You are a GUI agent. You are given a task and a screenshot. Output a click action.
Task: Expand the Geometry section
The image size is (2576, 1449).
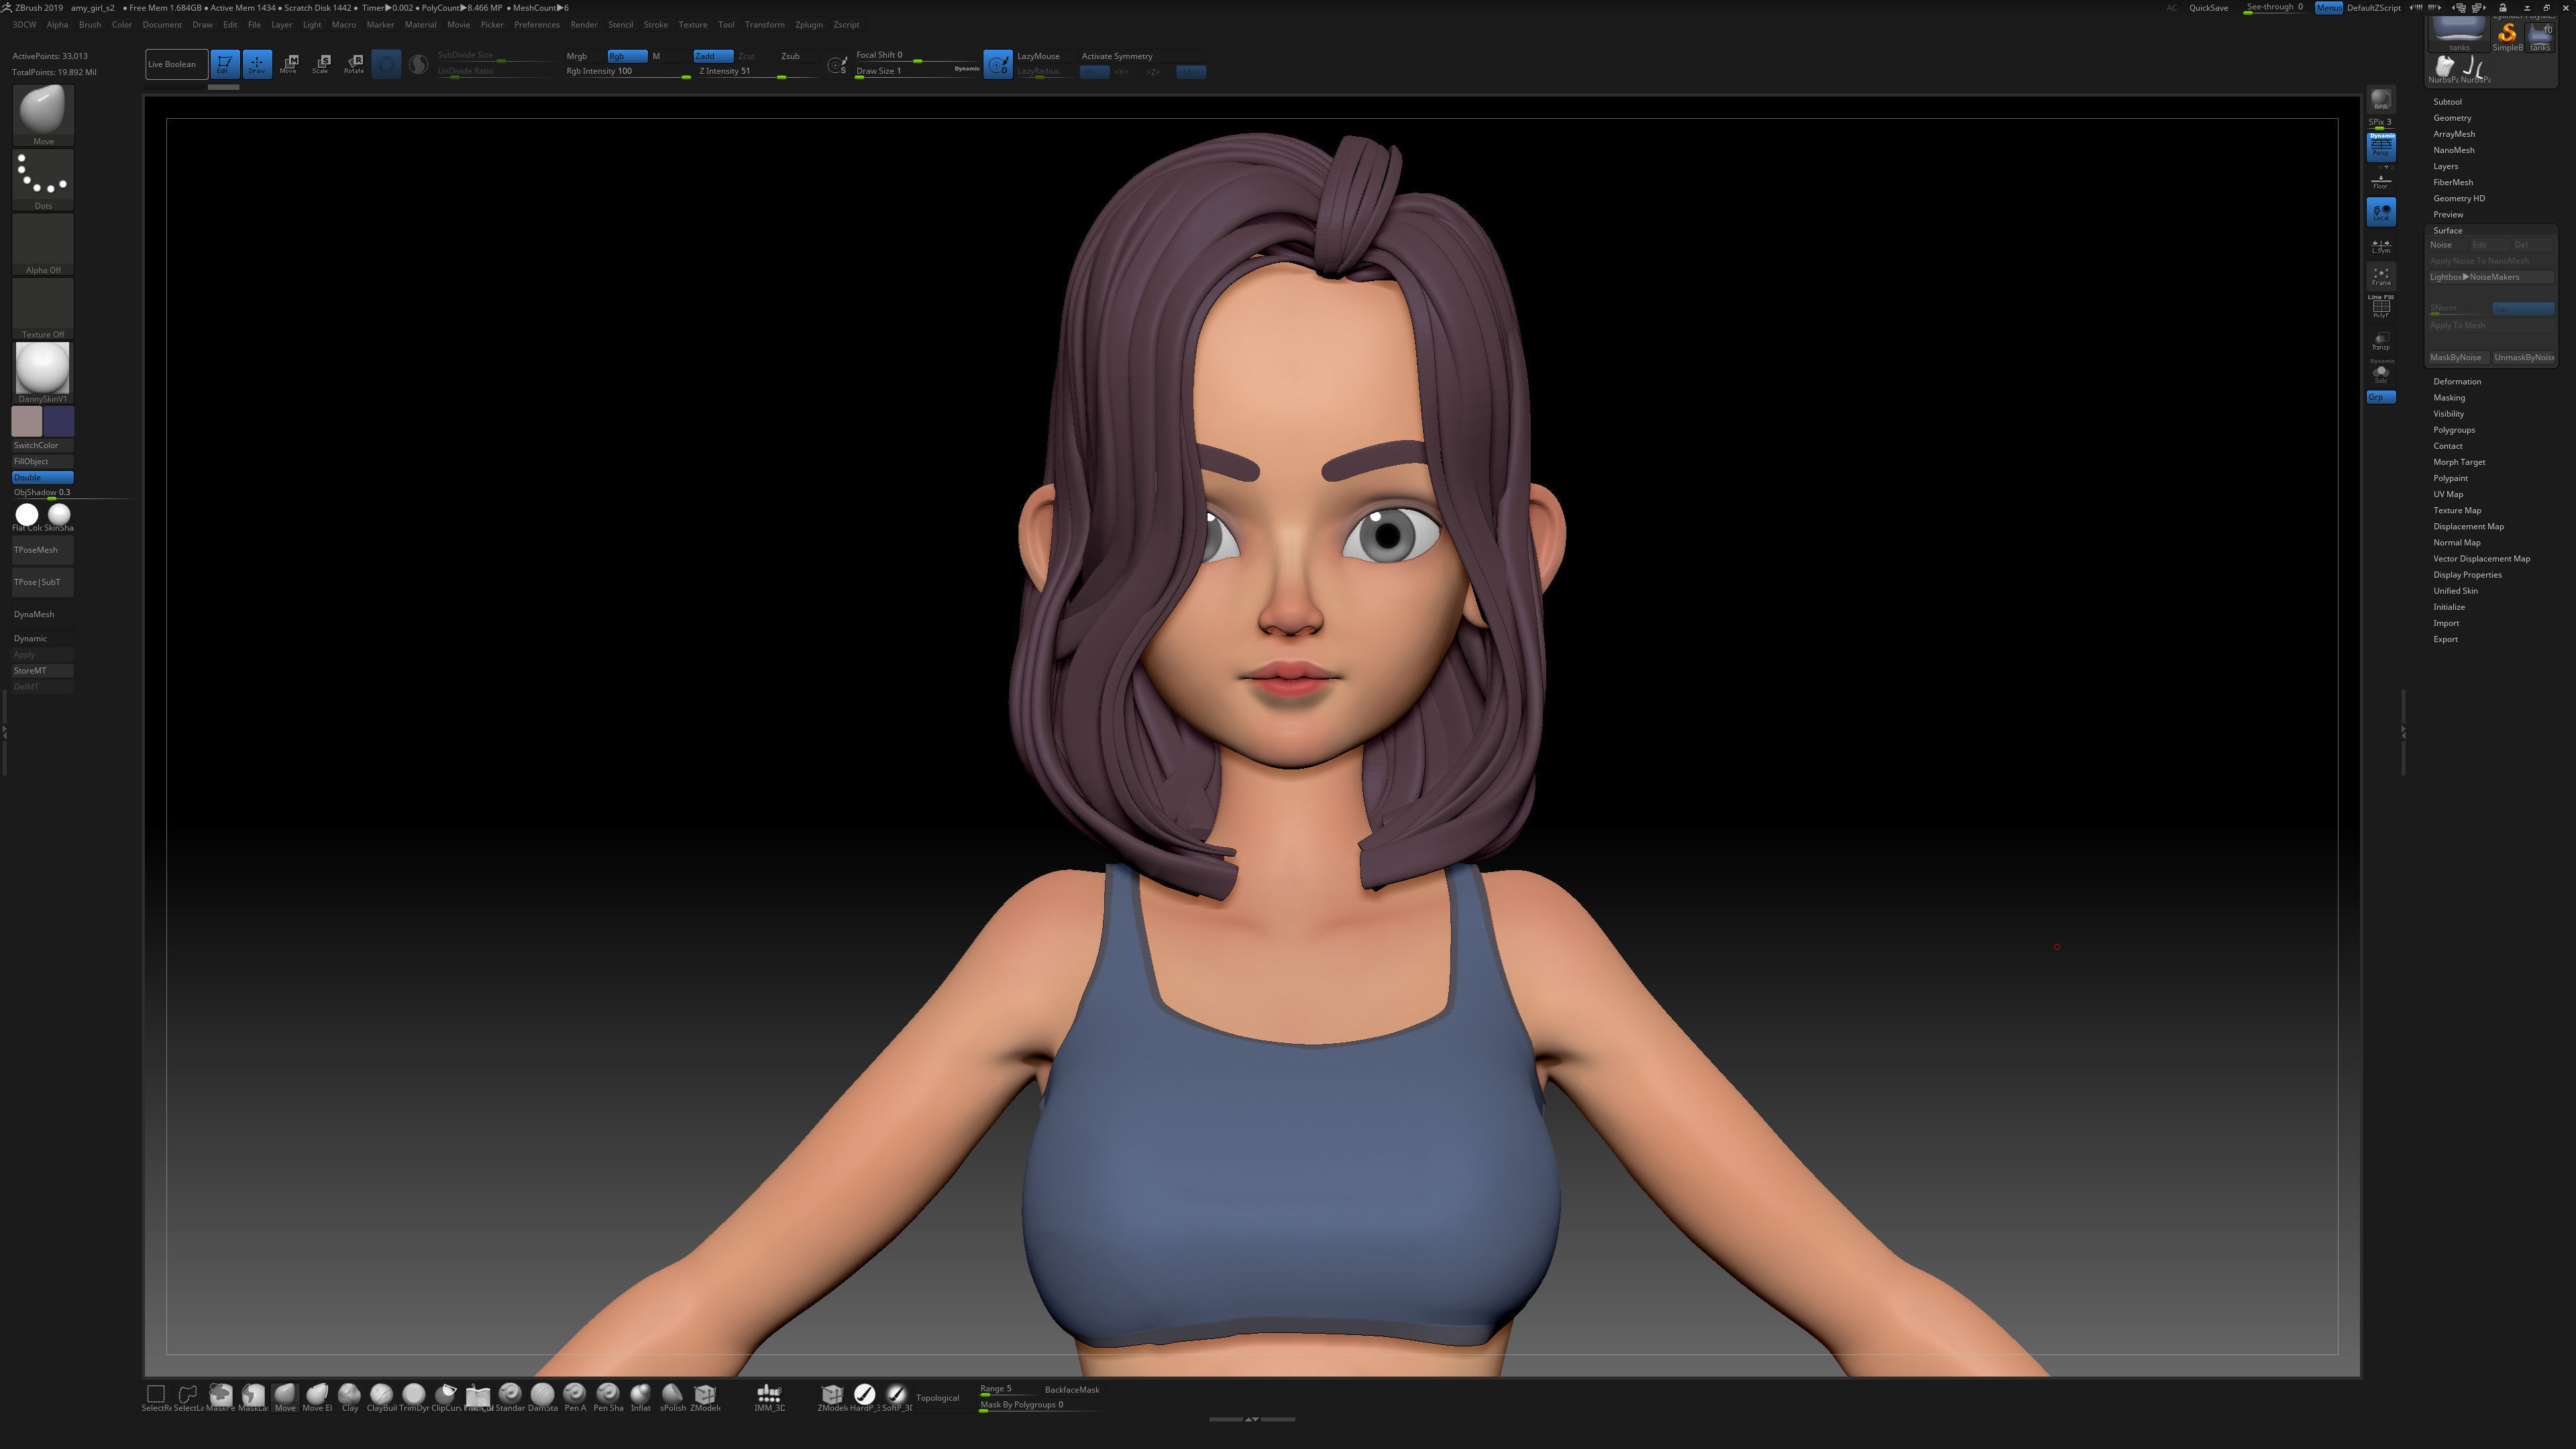coord(2452,118)
